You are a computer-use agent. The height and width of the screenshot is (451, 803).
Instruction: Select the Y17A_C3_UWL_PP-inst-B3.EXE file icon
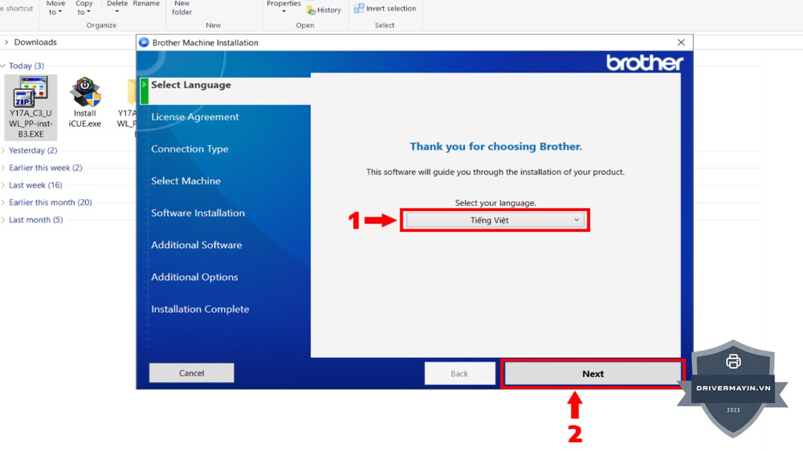[30, 93]
